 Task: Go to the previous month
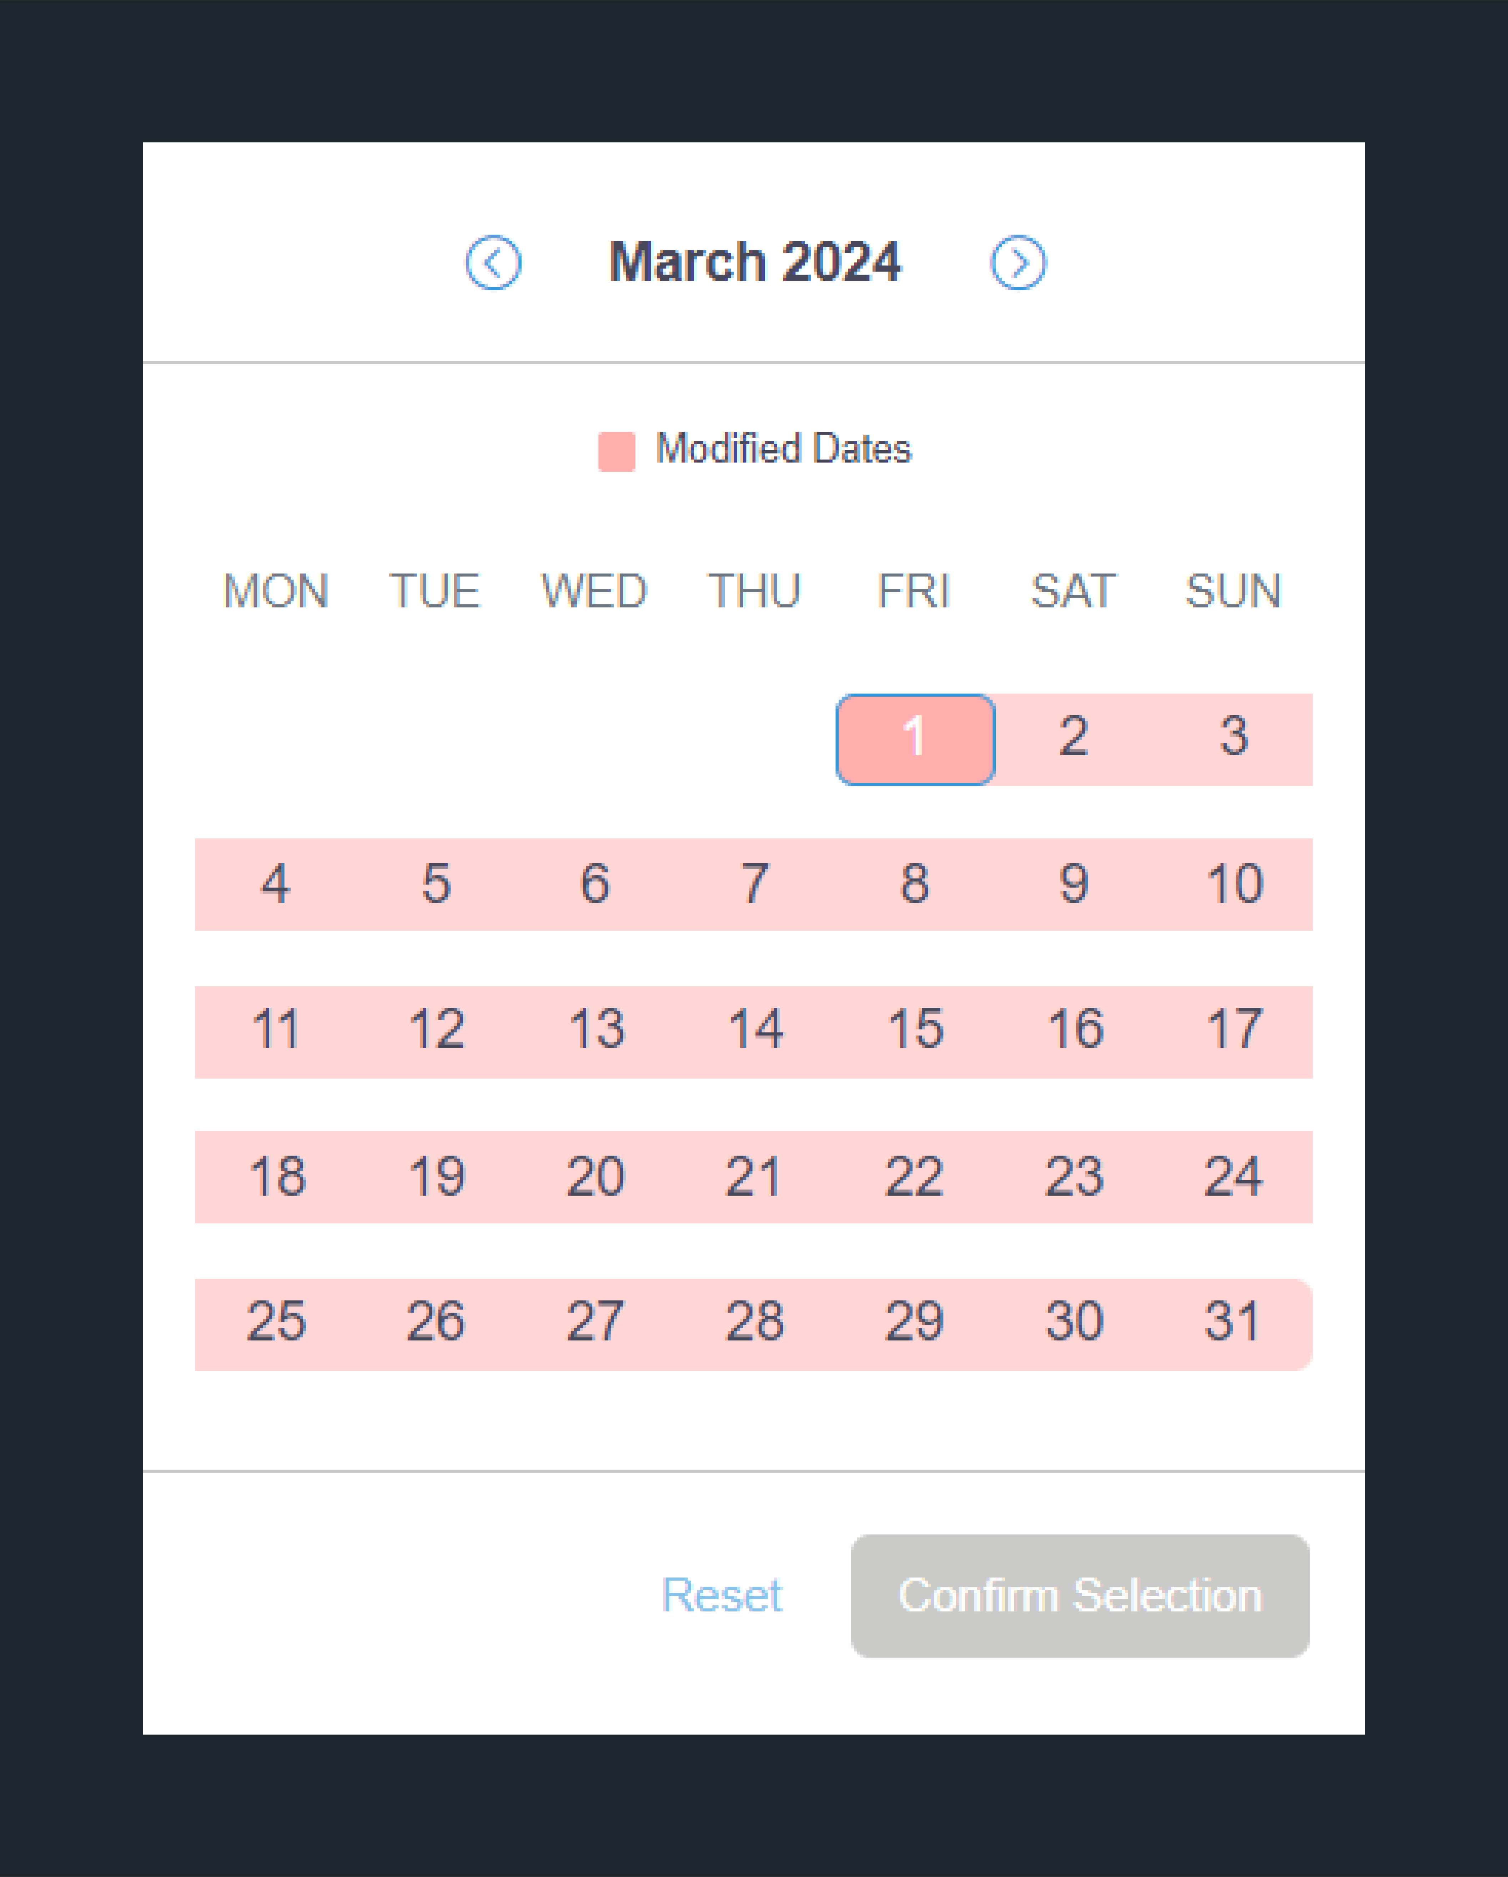493,262
